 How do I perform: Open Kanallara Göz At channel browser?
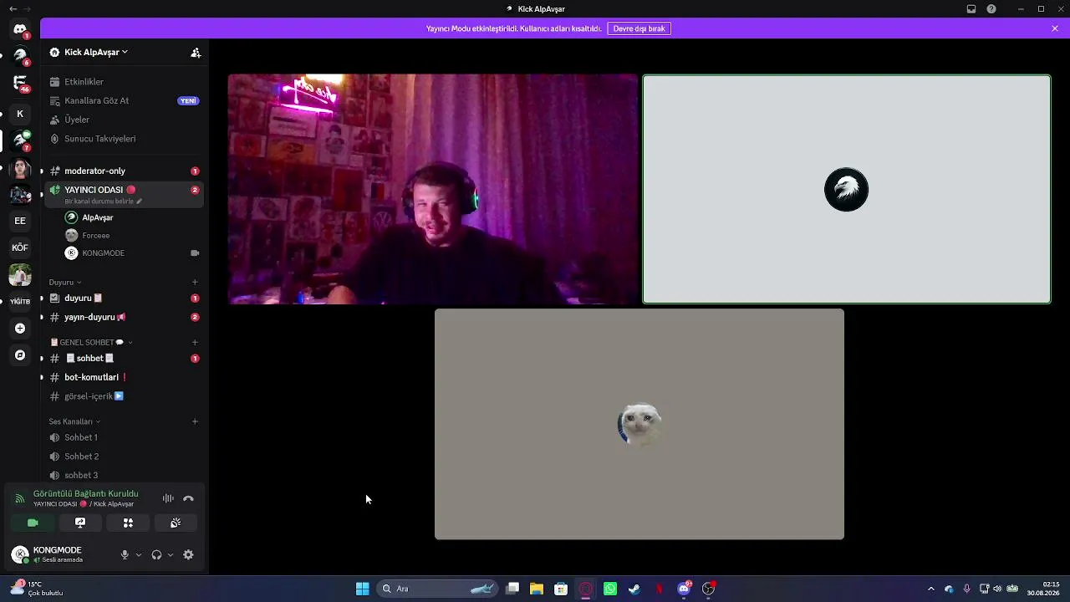tap(122, 100)
